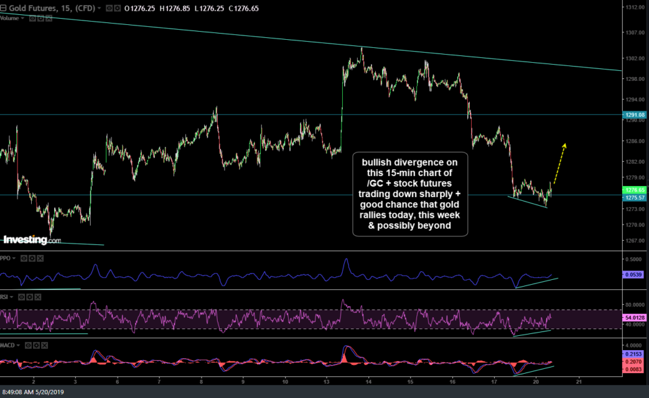The image size is (649, 398).
Task: Toggle RSI visibility with its eye icon
Action: click(22, 297)
